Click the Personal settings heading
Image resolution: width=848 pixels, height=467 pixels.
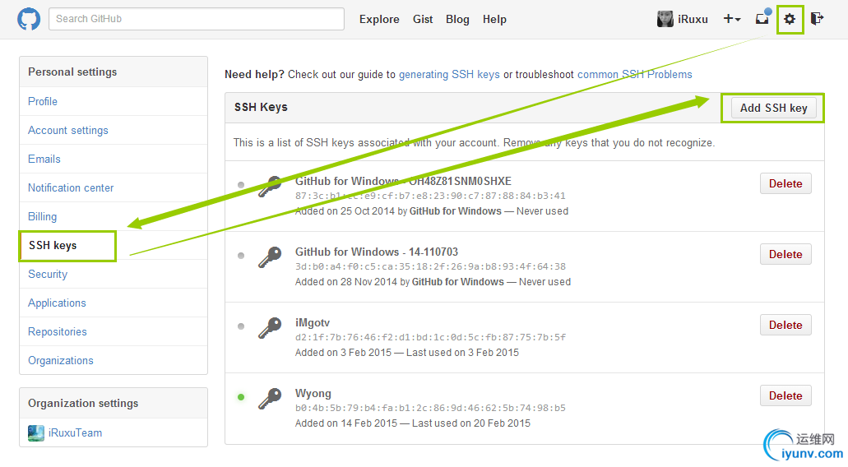pyautogui.click(x=72, y=72)
